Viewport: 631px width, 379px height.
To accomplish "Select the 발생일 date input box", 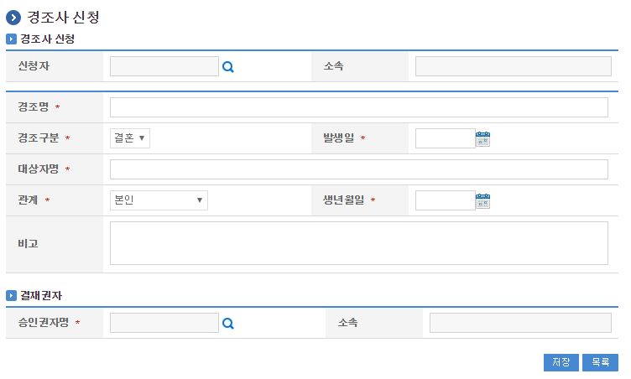I will [445, 138].
